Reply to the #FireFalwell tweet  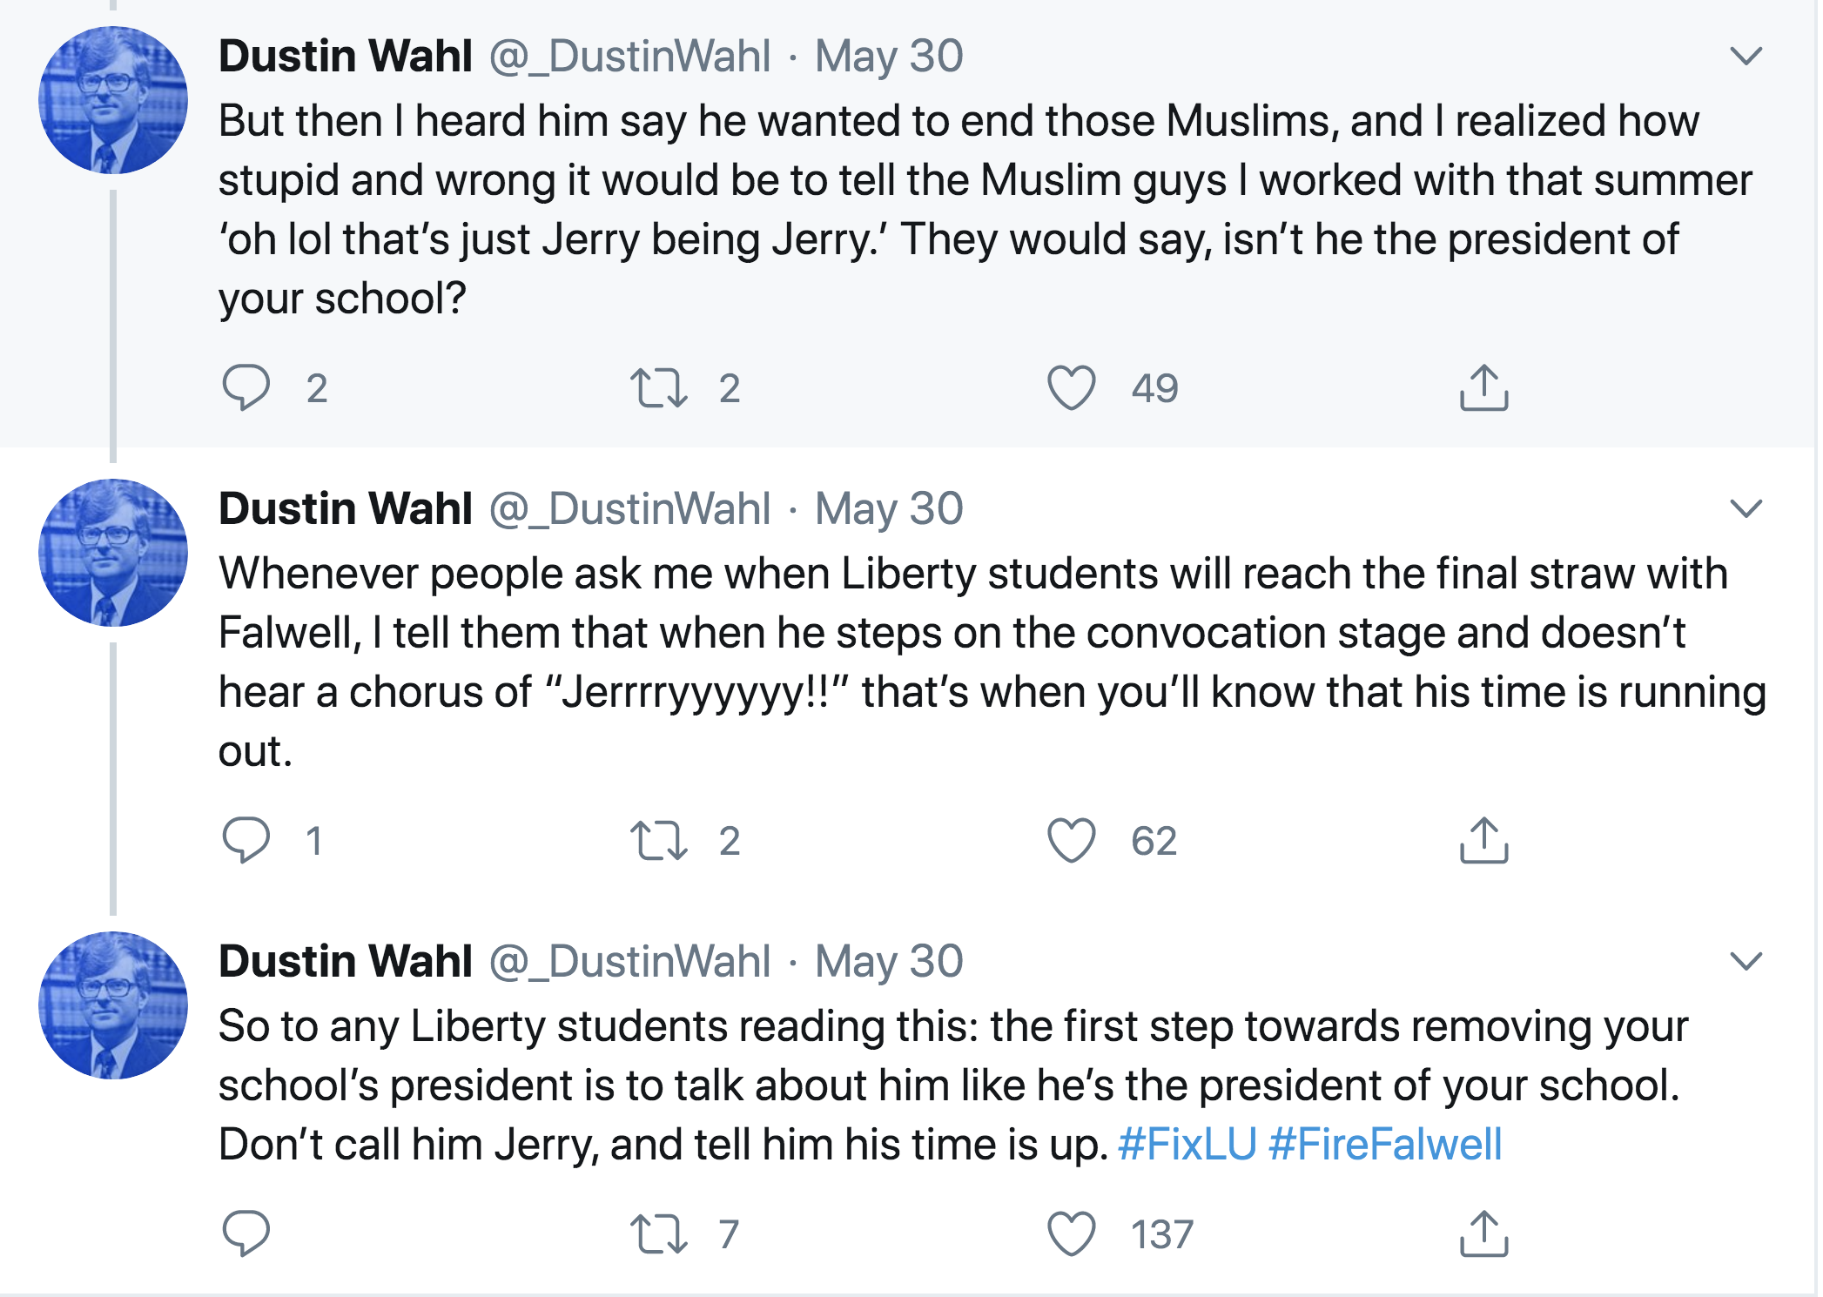coord(246,1233)
